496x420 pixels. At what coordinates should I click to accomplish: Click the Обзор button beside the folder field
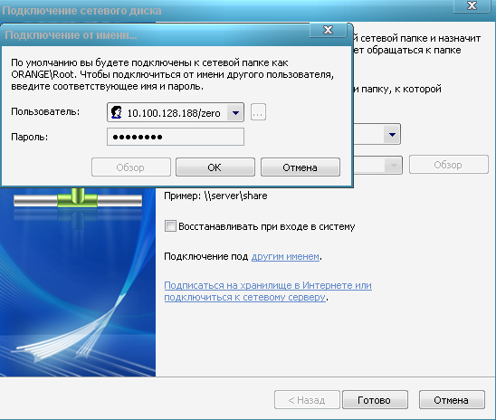tap(449, 165)
